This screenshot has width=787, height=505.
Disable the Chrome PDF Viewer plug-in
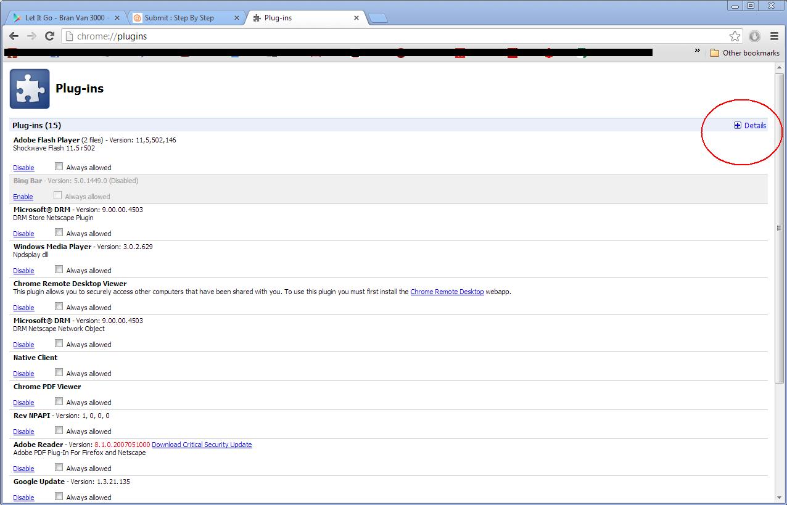click(23, 403)
